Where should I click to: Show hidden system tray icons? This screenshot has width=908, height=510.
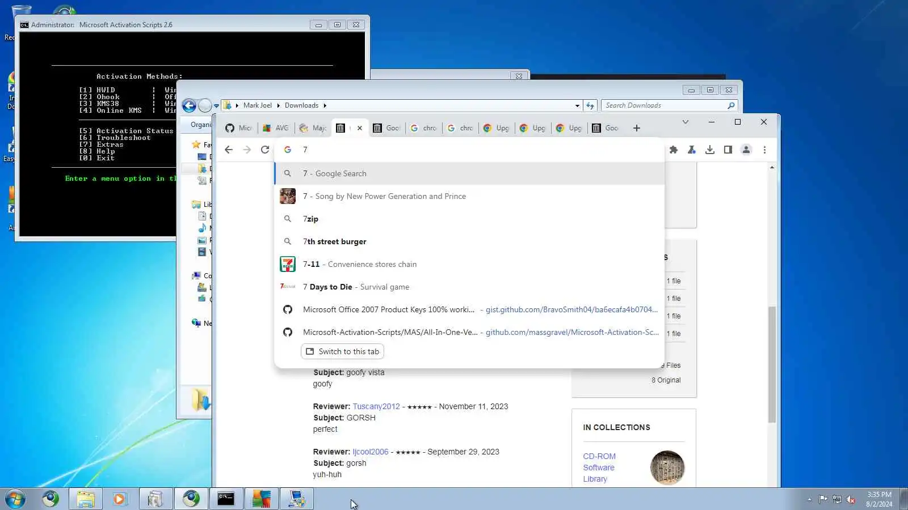tap(809, 499)
